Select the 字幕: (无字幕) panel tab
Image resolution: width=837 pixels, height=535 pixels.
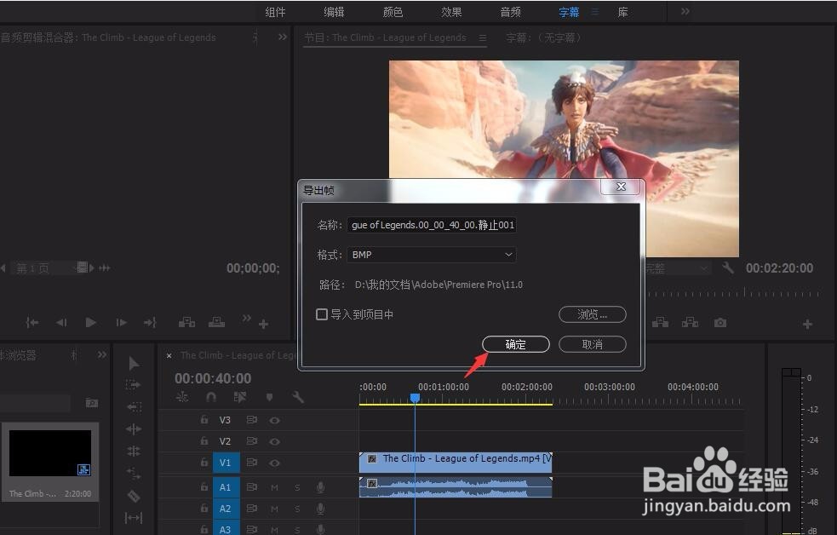(x=543, y=37)
